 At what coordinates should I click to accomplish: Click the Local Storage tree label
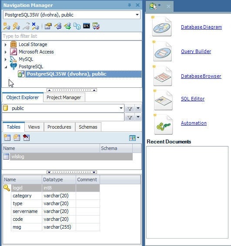coord(33,45)
